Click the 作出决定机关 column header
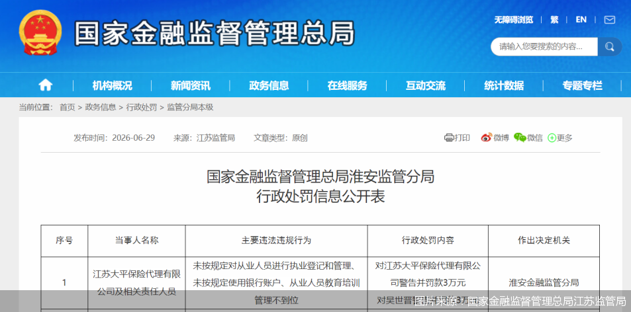 544,241
